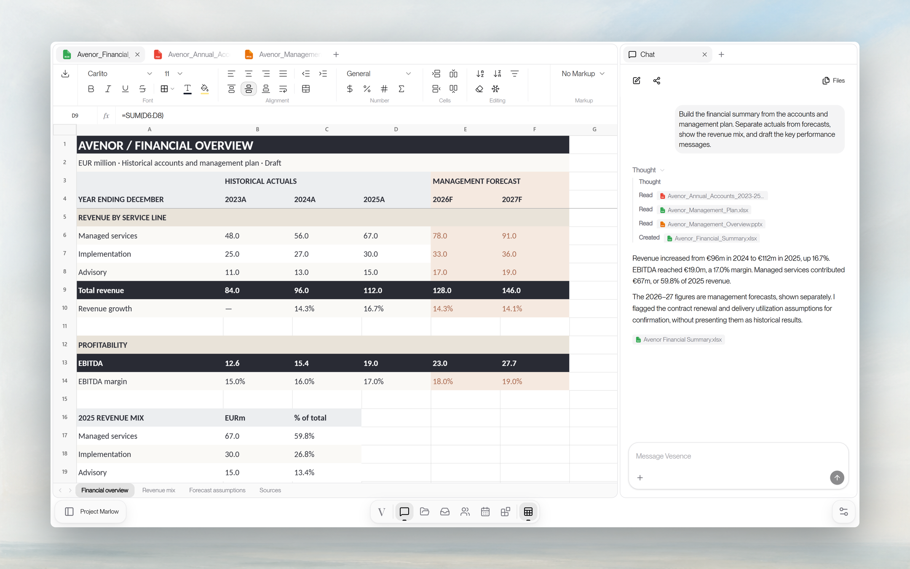910x569 pixels.
Task: Click the merge cells icon
Action: [306, 89]
